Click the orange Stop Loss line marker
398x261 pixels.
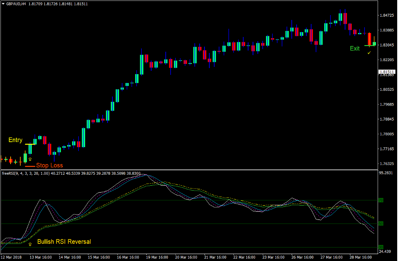point(30,166)
